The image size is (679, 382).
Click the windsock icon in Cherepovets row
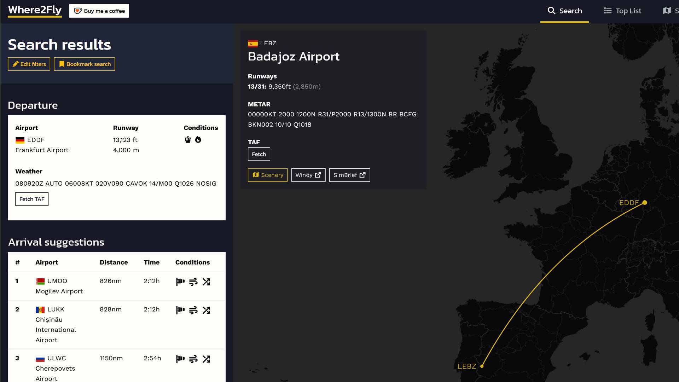pyautogui.click(x=180, y=359)
